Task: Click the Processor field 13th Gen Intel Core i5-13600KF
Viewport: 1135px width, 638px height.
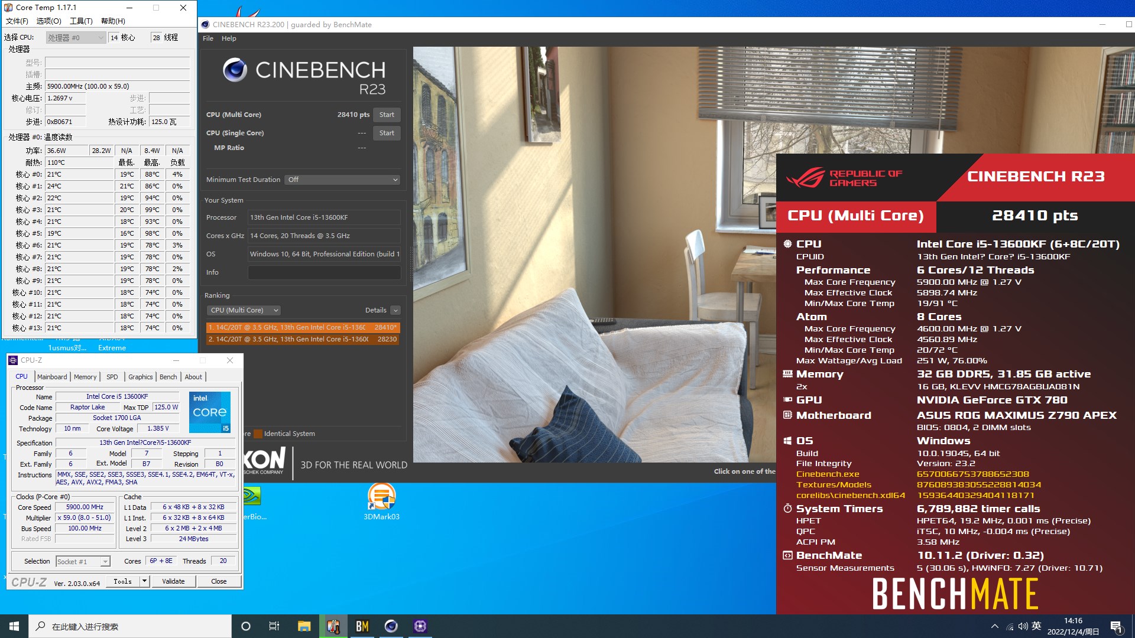Action: tap(324, 217)
